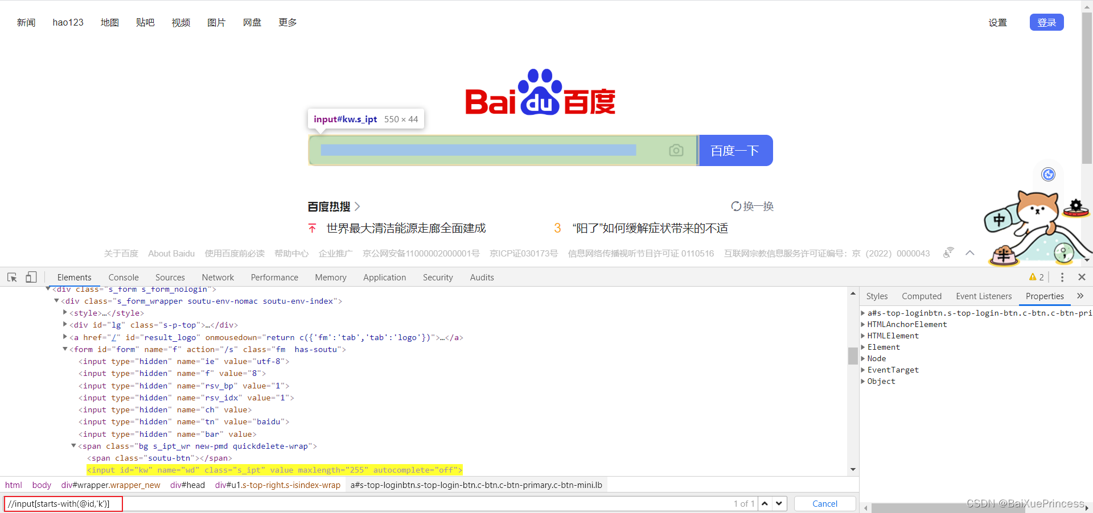Viewport: 1093px width, 513px height.
Task: Open the 新闻 link
Action: tap(26, 22)
